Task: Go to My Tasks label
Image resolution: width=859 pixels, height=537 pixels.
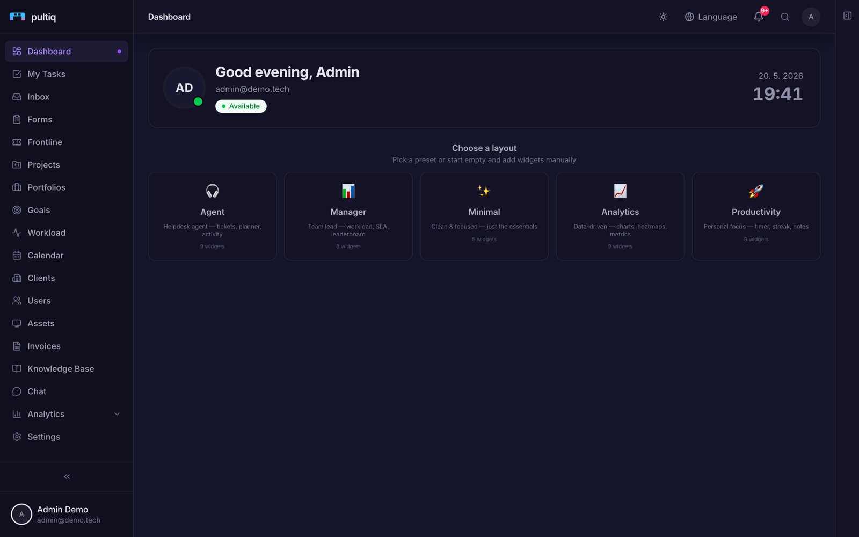Action: coord(46,74)
